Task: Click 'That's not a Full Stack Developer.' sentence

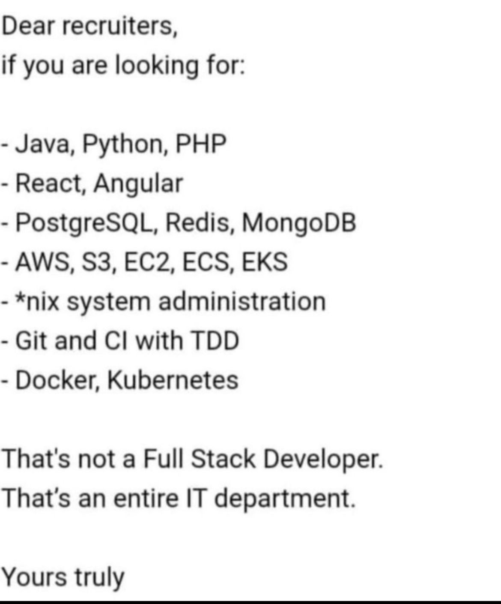Action: (192, 459)
